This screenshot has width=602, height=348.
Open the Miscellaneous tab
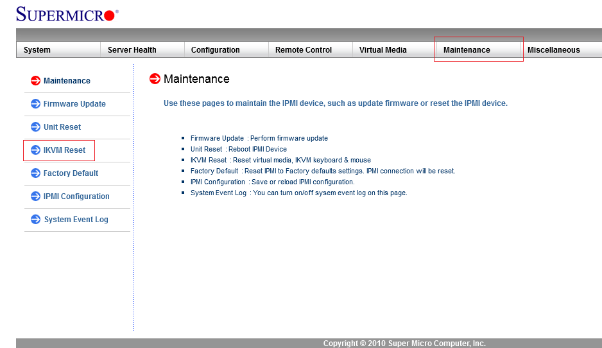[x=553, y=50]
